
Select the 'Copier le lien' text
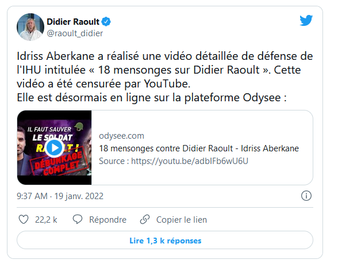tap(182, 220)
